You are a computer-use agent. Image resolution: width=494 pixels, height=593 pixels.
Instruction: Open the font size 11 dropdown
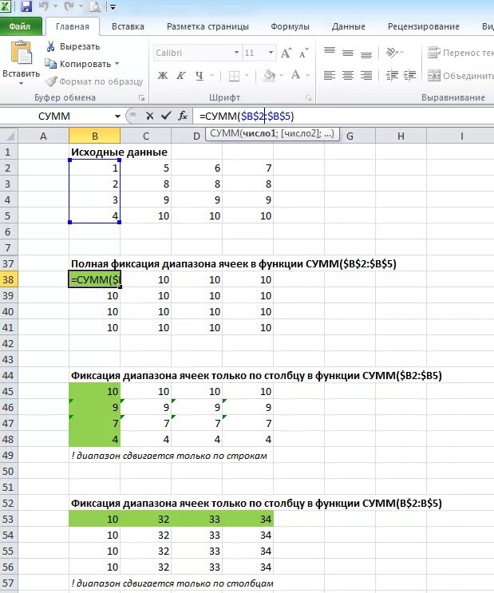pyautogui.click(x=271, y=53)
